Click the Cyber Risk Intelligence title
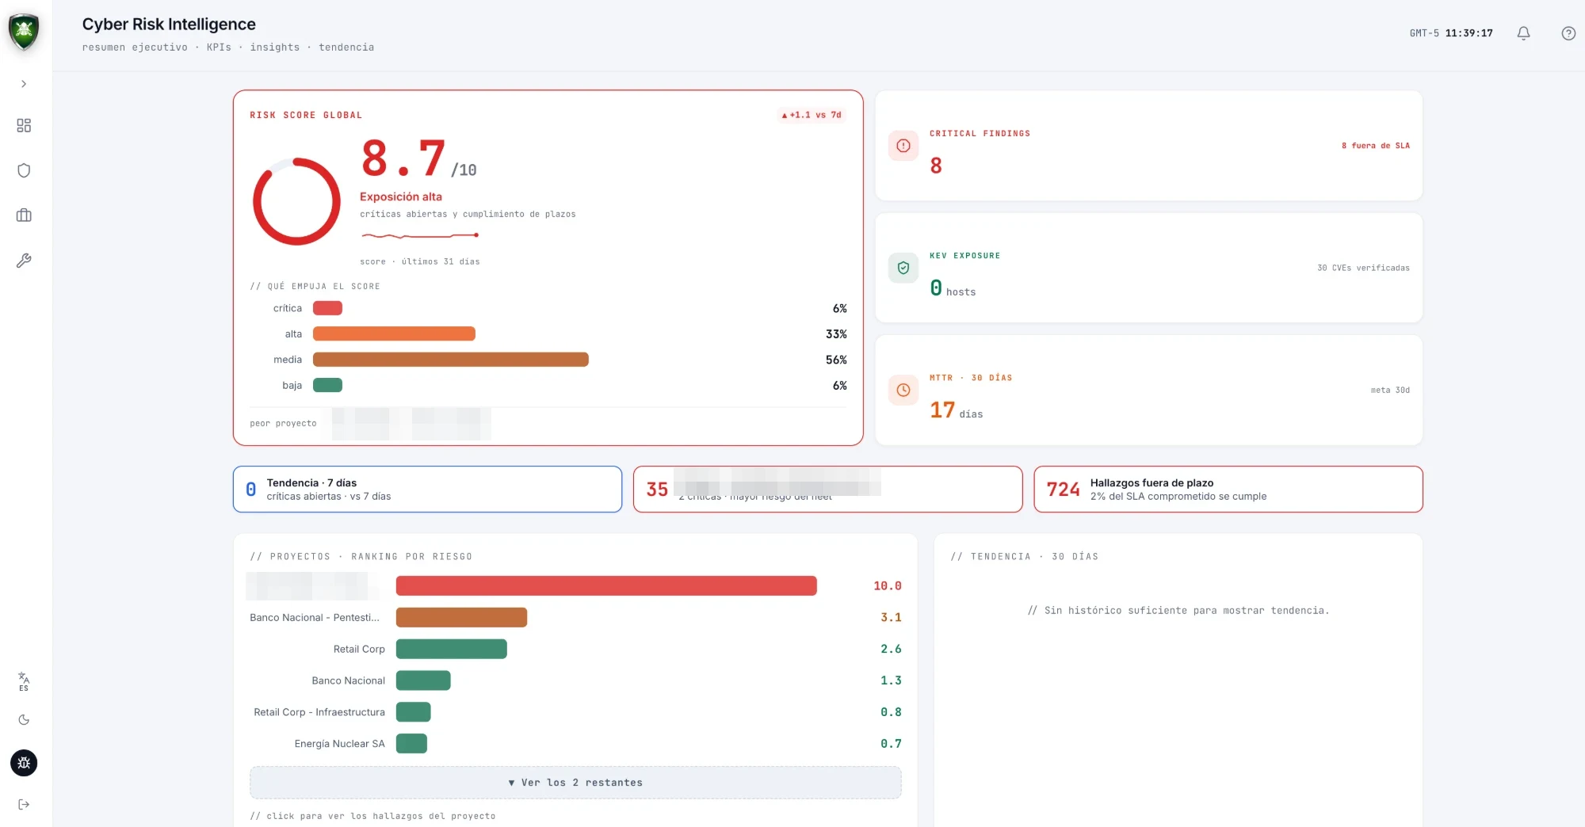The height and width of the screenshot is (827, 1585). pos(169,25)
